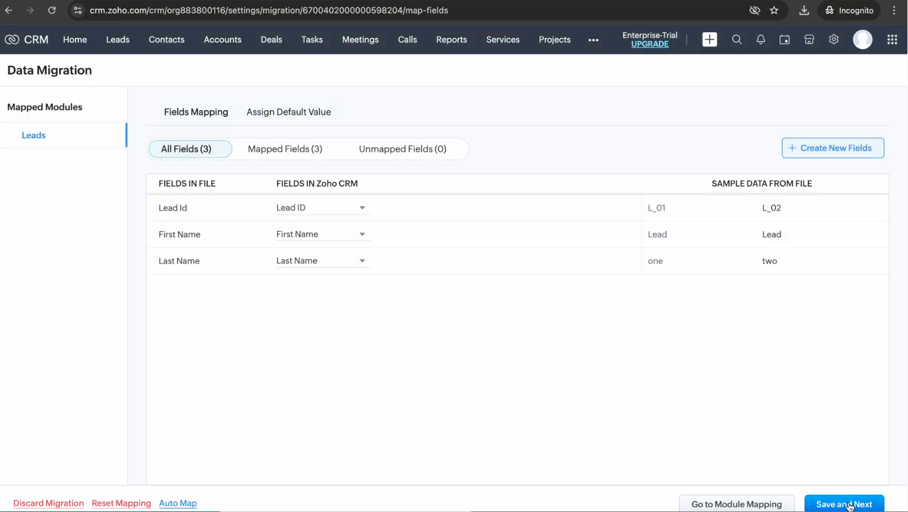Viewport: 908px width, 512px height.
Task: Show more modules via ellipsis menu
Action: (593, 40)
